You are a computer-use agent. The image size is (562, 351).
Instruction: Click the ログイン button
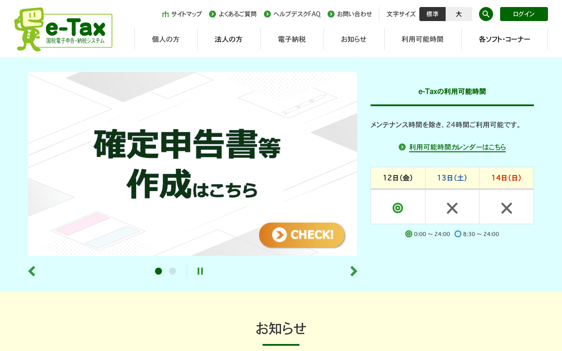(x=524, y=14)
